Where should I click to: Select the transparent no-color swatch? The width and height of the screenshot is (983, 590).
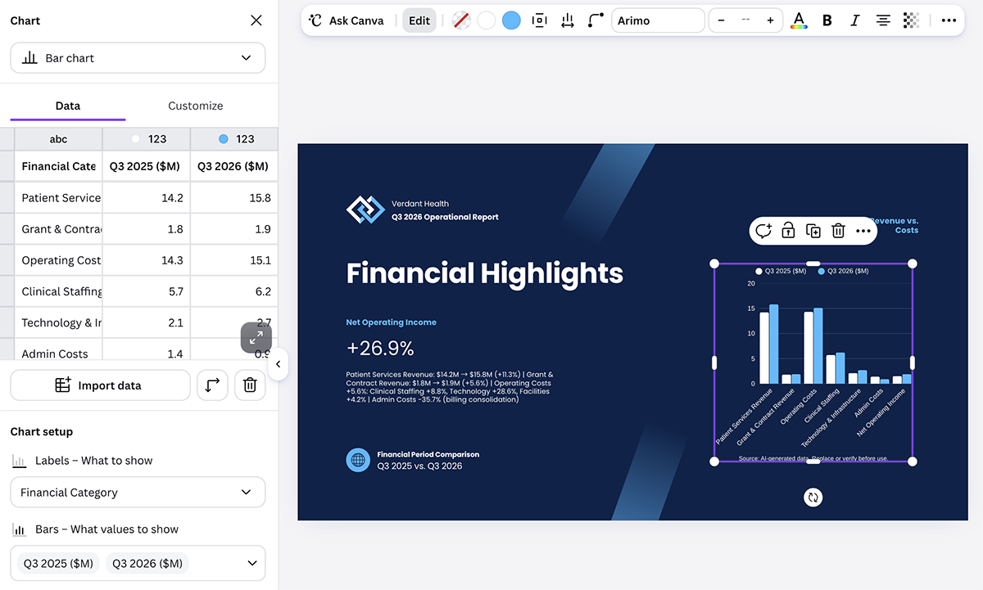[x=461, y=20]
